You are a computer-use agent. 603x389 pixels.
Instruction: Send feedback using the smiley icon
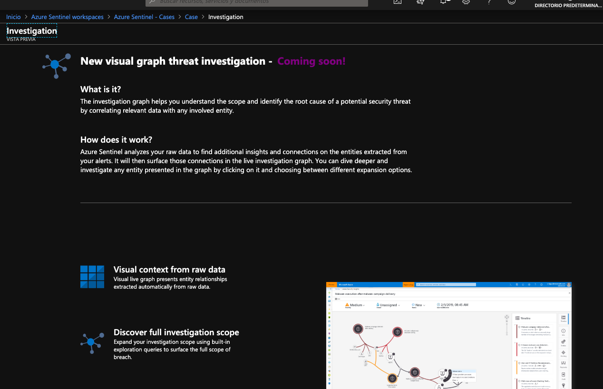pyautogui.click(x=512, y=2)
